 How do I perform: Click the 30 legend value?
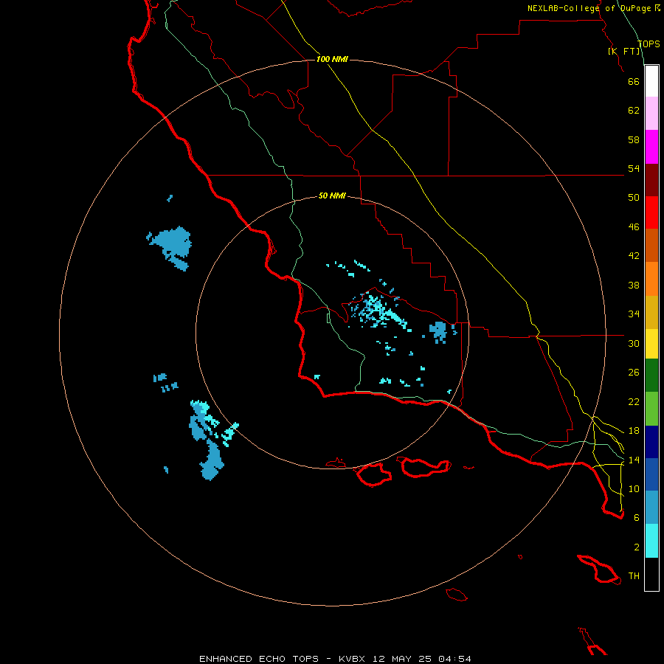[634, 343]
